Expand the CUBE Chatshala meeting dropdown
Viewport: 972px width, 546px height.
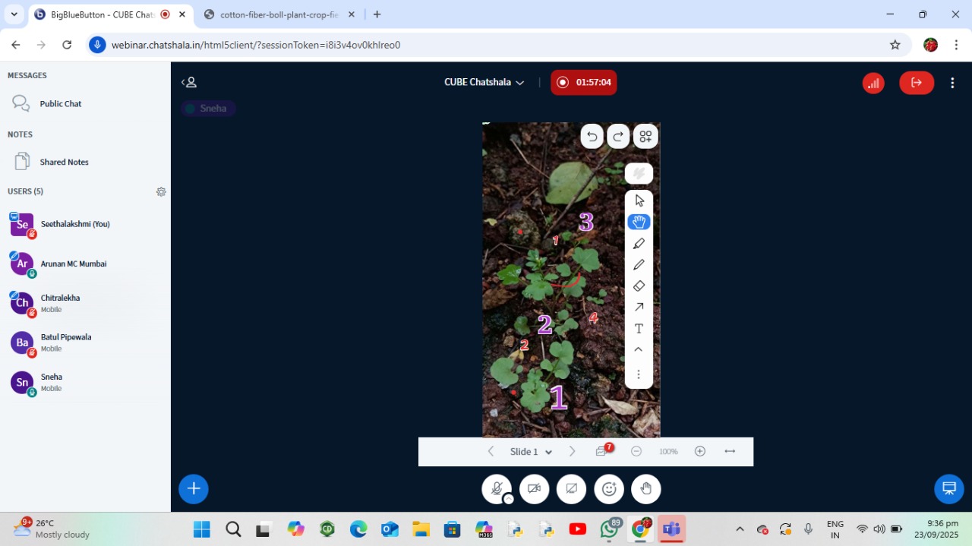tap(484, 83)
